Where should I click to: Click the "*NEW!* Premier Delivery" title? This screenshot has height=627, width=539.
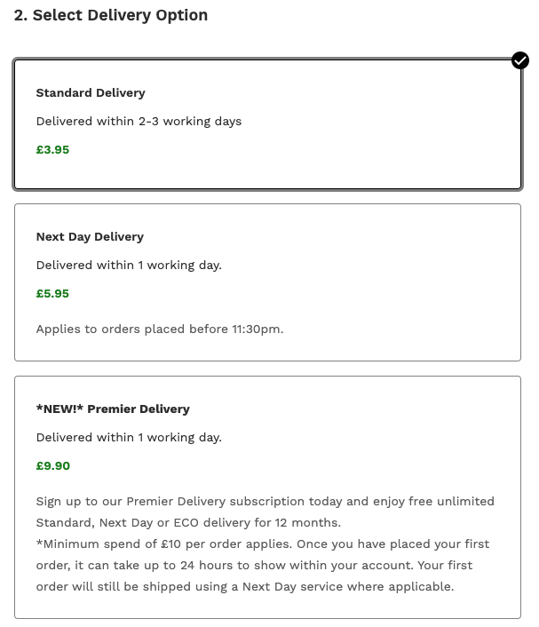coord(113,409)
